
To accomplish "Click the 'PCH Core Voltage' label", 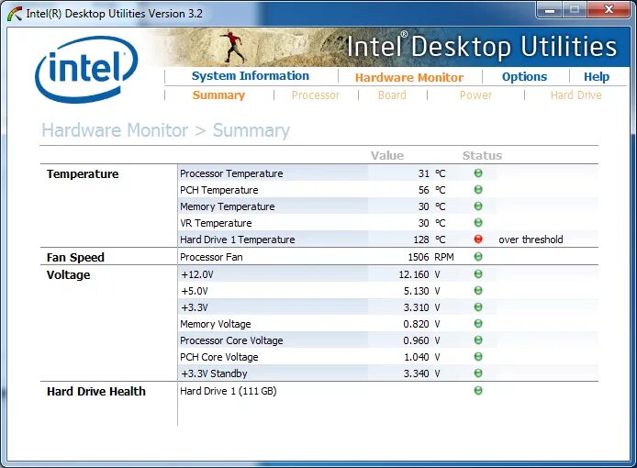I will [x=219, y=357].
